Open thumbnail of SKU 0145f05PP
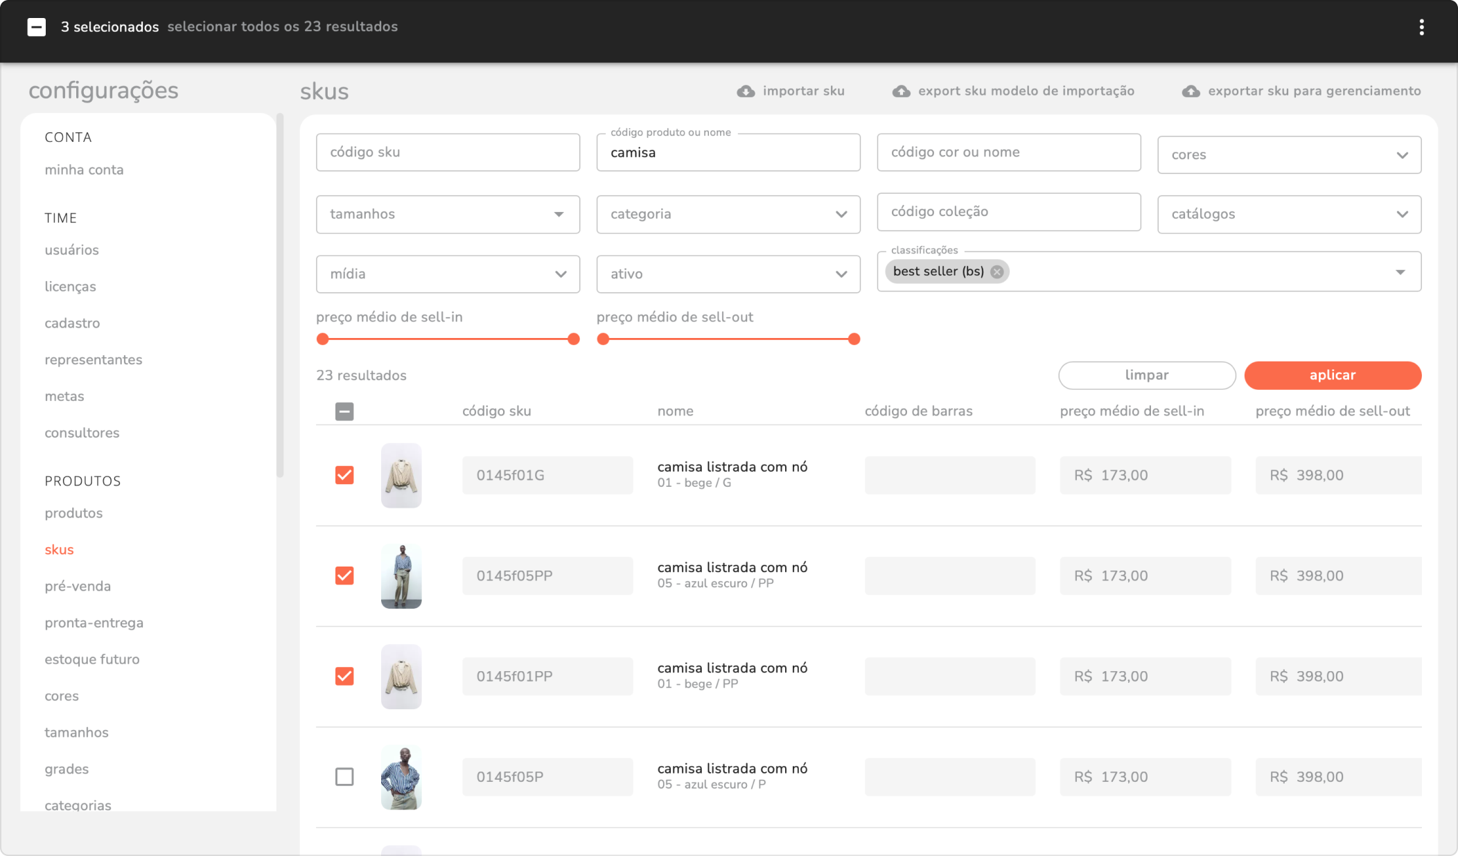Image resolution: width=1458 pixels, height=856 pixels. pyautogui.click(x=401, y=576)
